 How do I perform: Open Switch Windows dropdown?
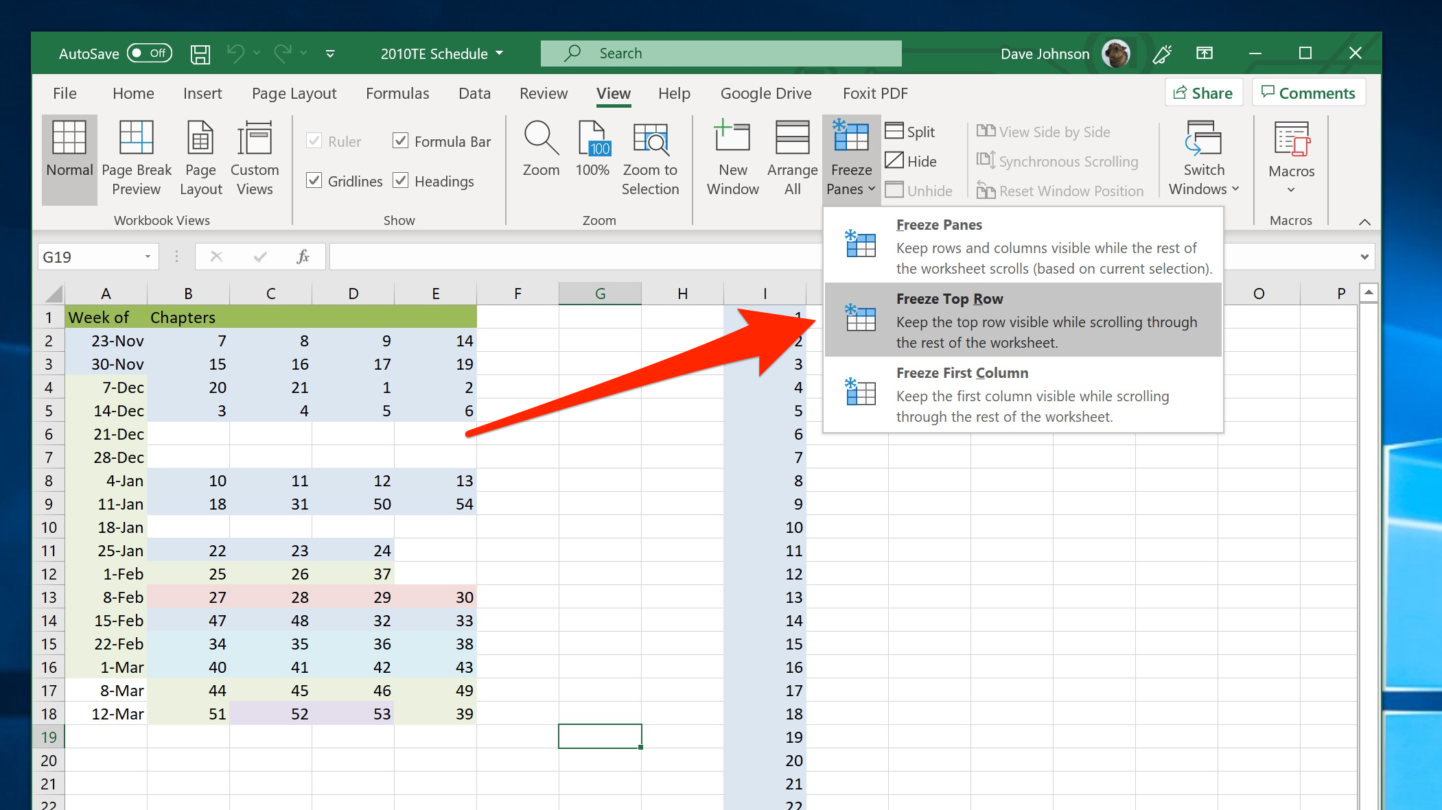pos(1204,159)
